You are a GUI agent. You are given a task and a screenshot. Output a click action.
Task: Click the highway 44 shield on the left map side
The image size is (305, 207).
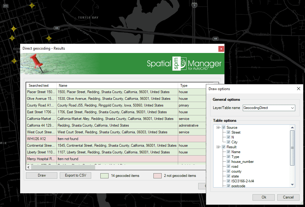(56, 28)
